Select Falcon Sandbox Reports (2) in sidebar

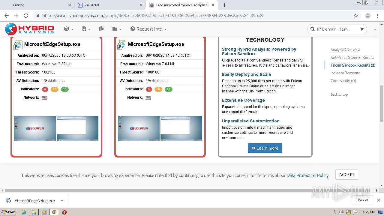(353, 65)
